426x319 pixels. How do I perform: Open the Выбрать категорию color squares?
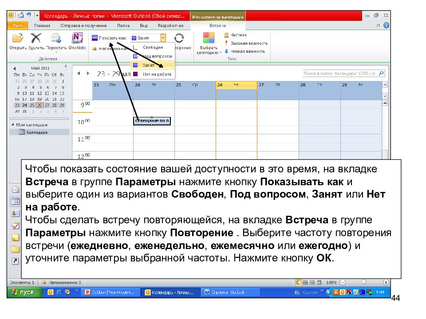coord(209,38)
